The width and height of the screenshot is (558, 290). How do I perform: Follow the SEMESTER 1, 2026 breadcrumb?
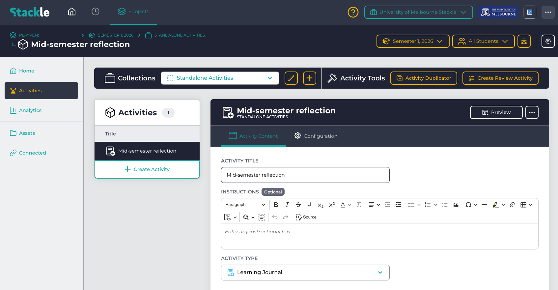(x=116, y=35)
